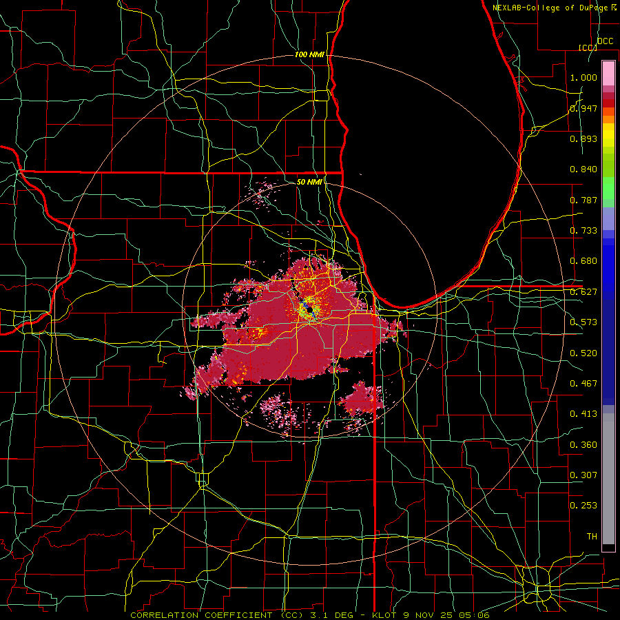Click the TH label on the scale
620x620 pixels.
(x=592, y=537)
